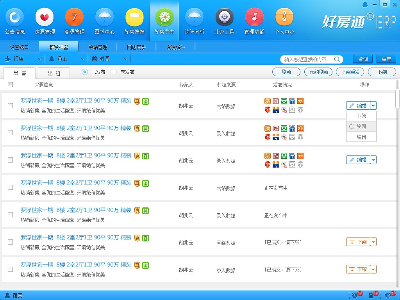This screenshot has height=300, width=400.
Task: Open 业务工具 gear icon
Action: pos(224,18)
